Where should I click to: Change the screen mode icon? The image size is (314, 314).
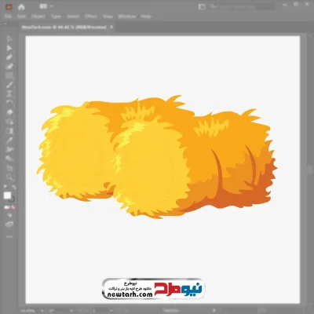[9, 225]
